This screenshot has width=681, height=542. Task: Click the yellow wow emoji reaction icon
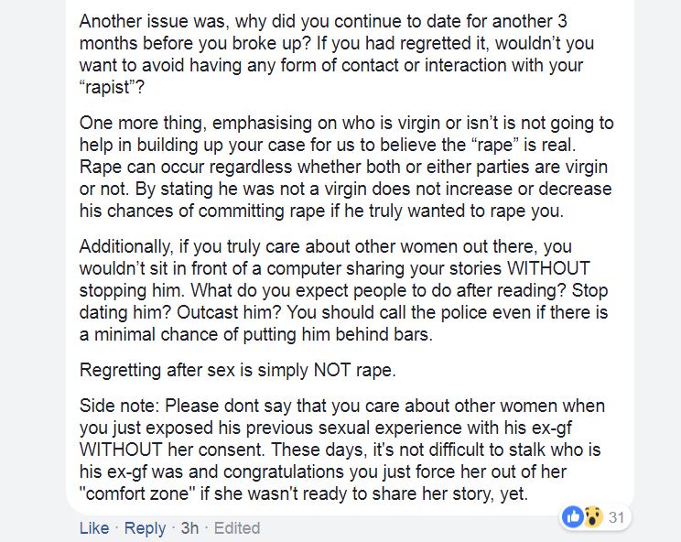tap(592, 516)
